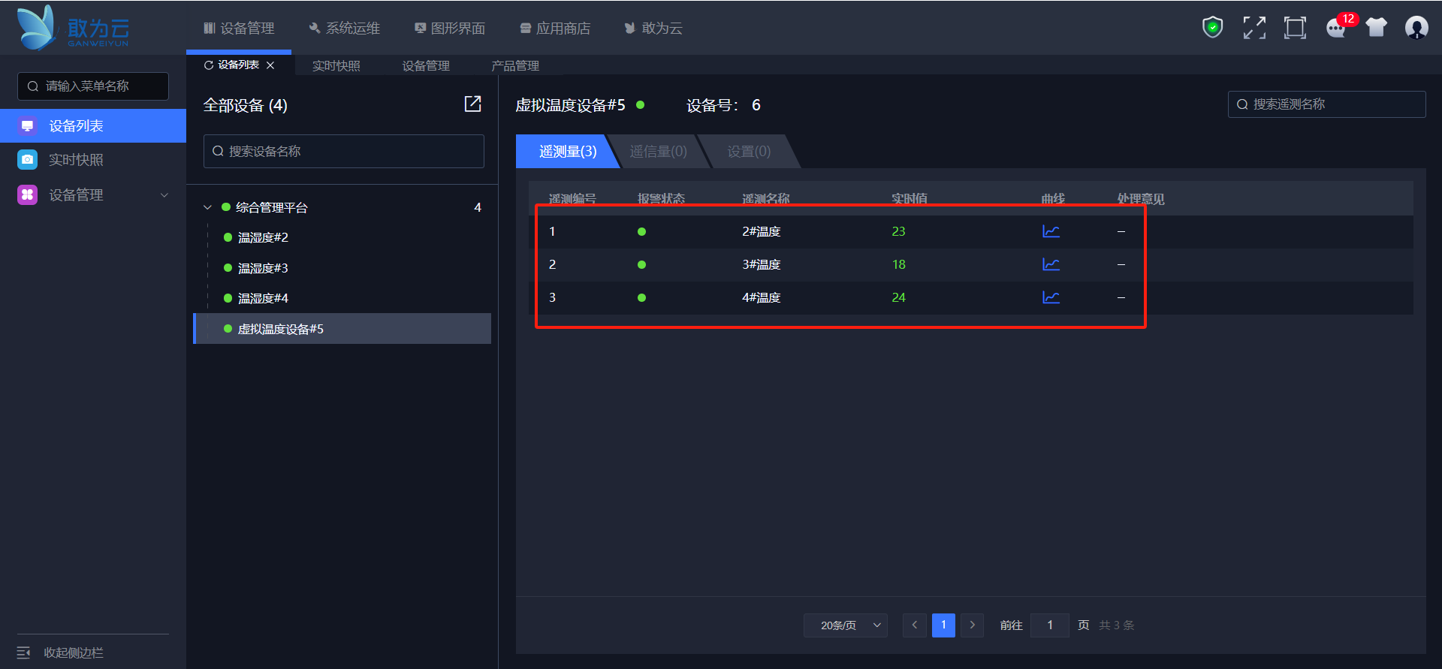
Task: Open 设备列表 in the left sidebar
Action: (93, 125)
